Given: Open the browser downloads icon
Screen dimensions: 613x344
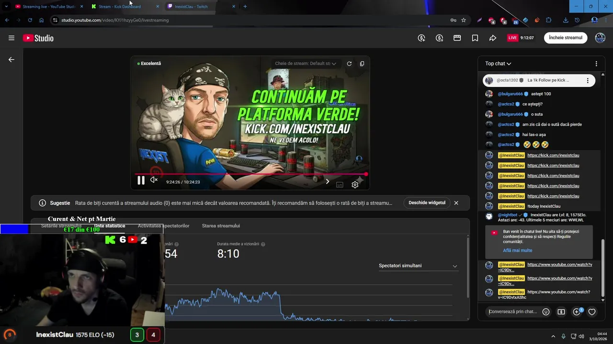Looking at the screenshot, I should pos(566,20).
